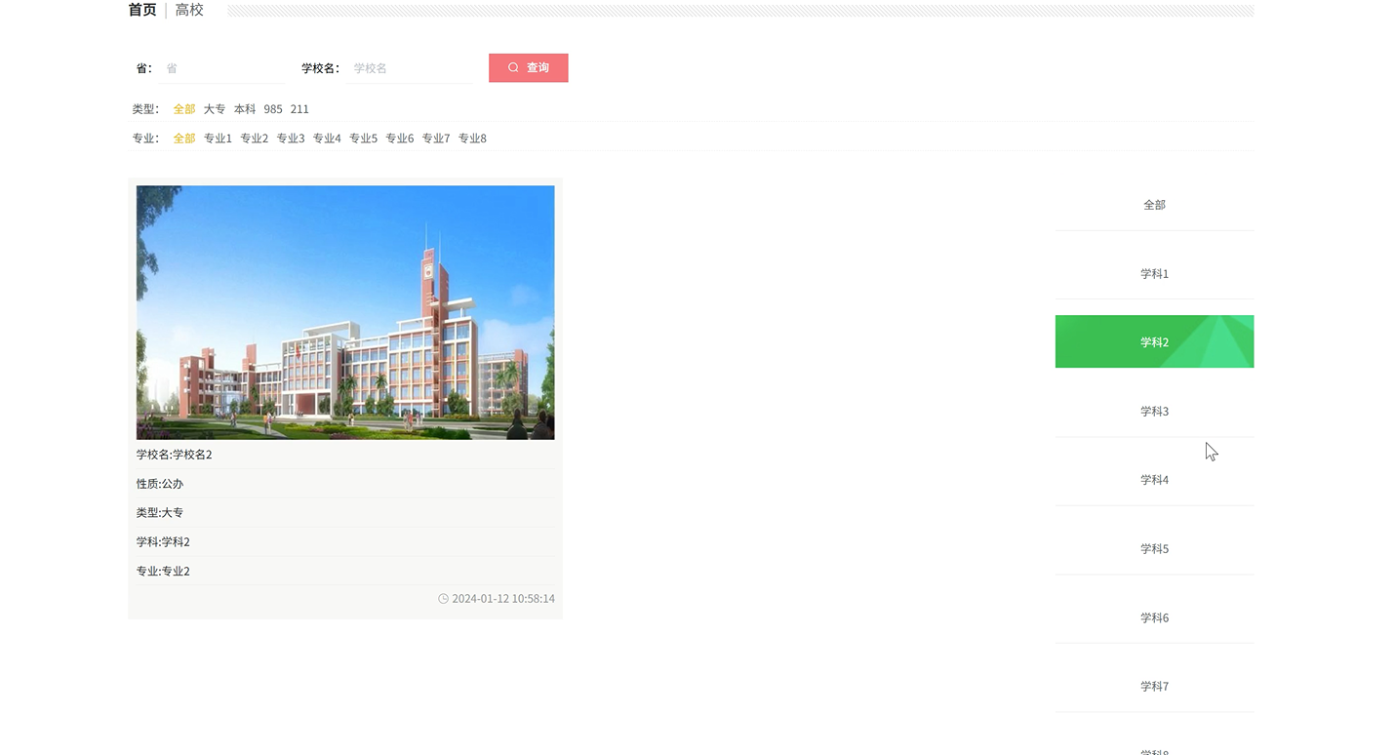Filter by 专业3
Viewport: 1394px width, 755px height.
[x=291, y=139]
